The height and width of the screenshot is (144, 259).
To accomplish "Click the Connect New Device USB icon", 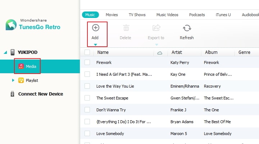I will [12, 94].
